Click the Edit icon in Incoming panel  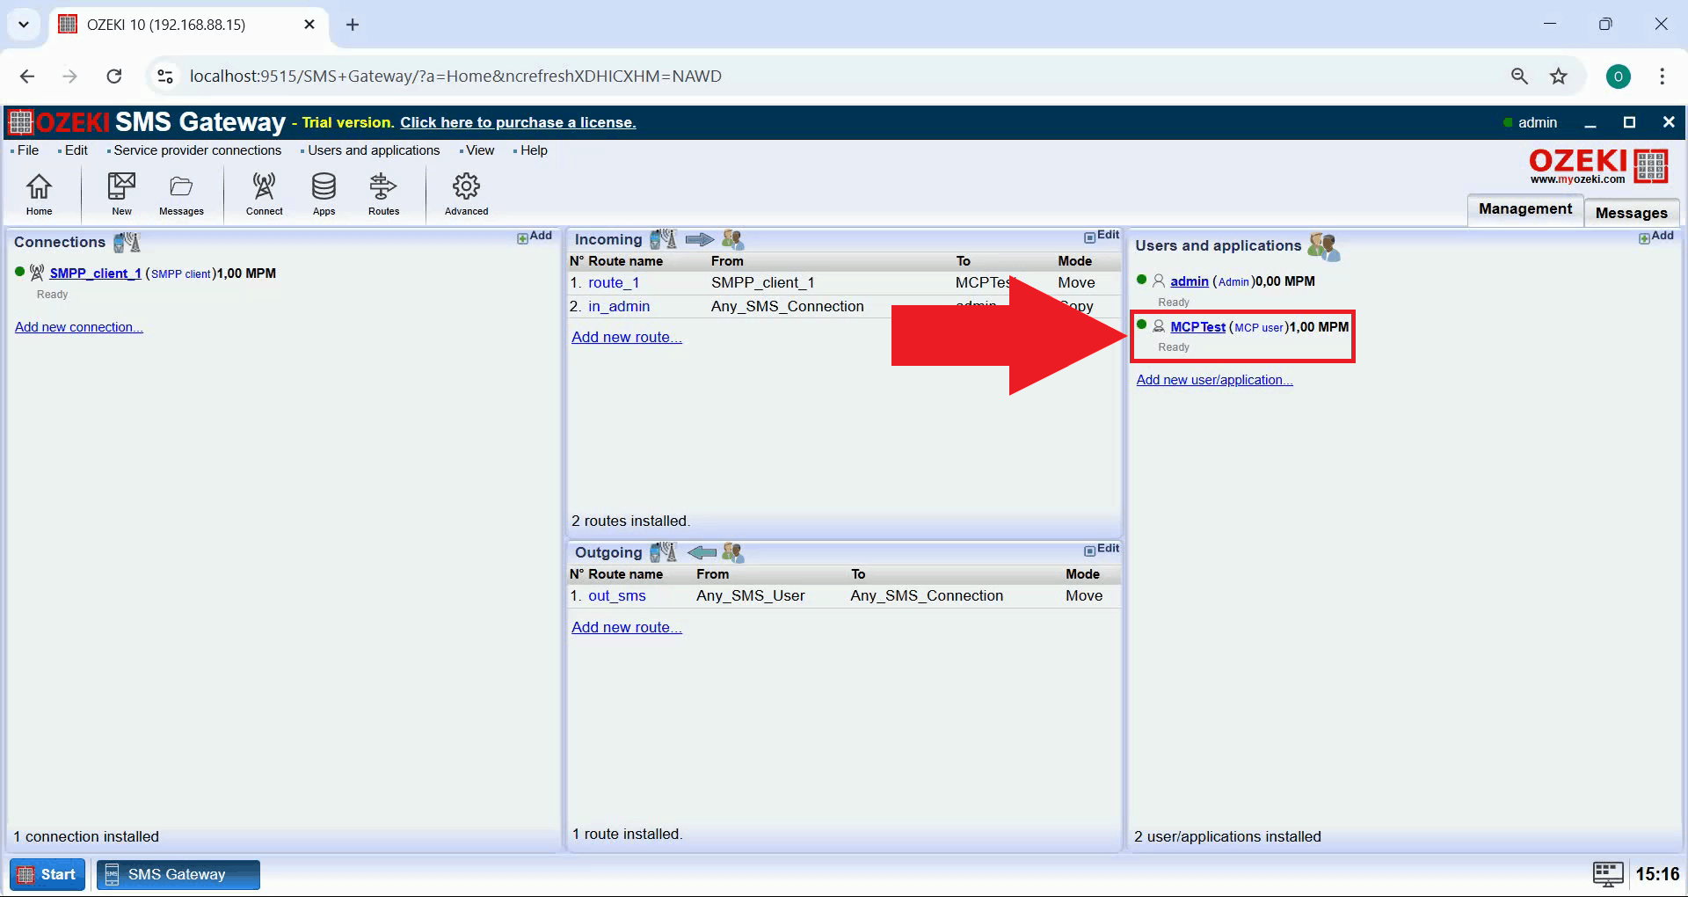(1102, 236)
